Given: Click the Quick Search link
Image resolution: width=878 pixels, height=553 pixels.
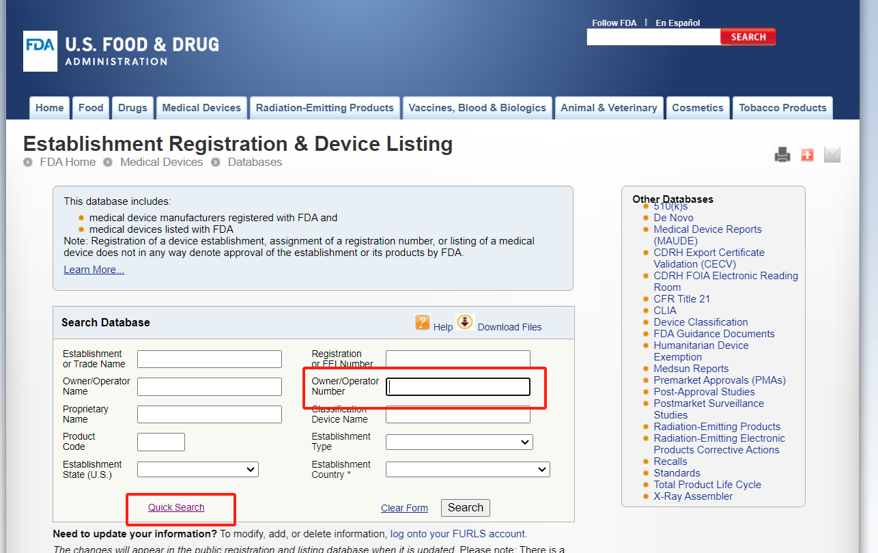Looking at the screenshot, I should click(x=176, y=507).
